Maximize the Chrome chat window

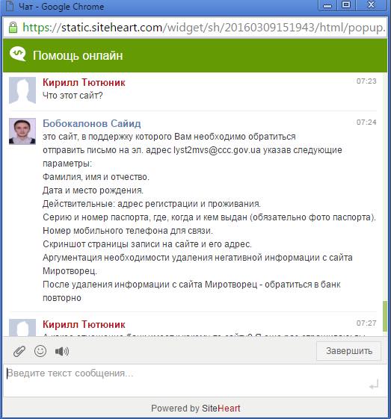(346, 4)
